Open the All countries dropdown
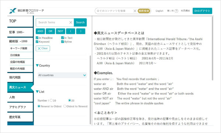The width and height of the screenshot is (221, 133). point(62,75)
